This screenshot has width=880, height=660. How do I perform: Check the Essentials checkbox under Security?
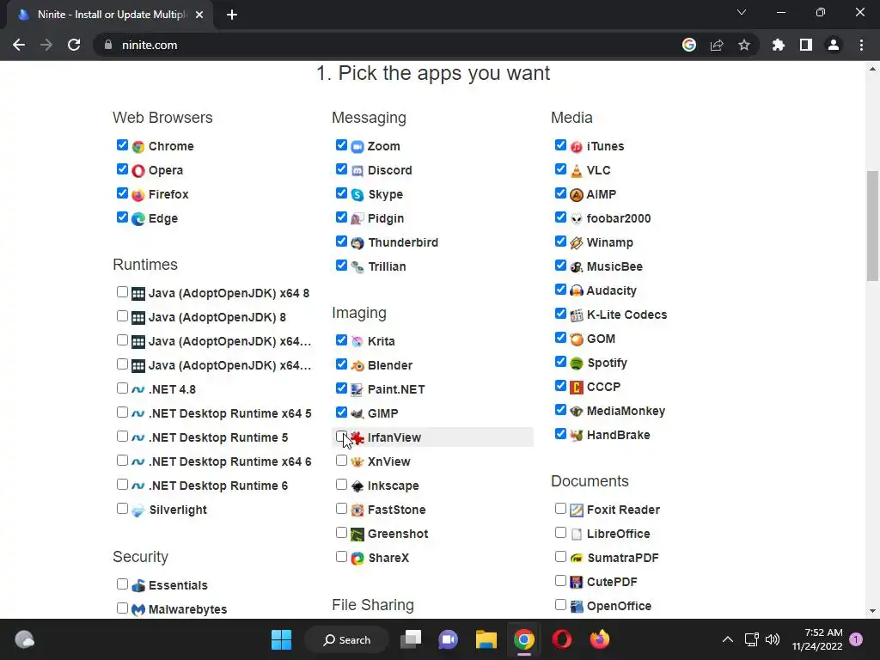[122, 584]
